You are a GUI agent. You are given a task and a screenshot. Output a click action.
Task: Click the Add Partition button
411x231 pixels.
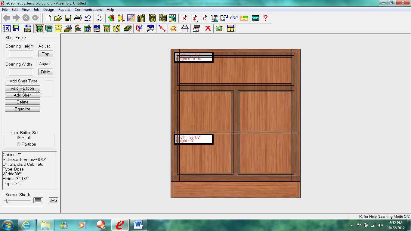click(x=23, y=88)
